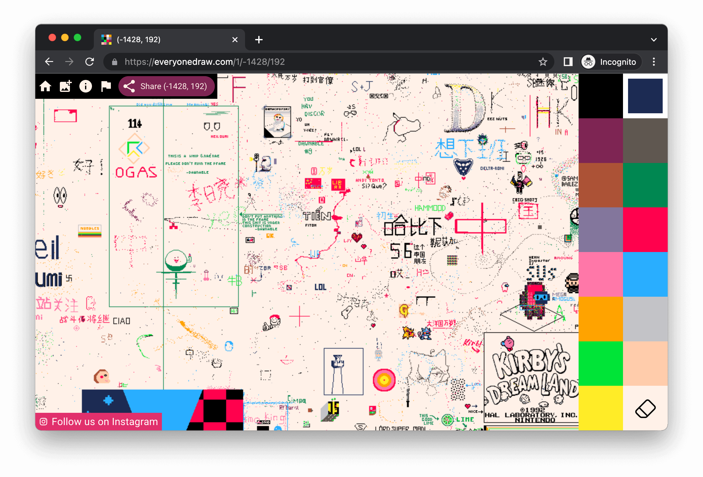Click the pink and yellow target circle drawing
This screenshot has width=703, height=477.
[384, 380]
